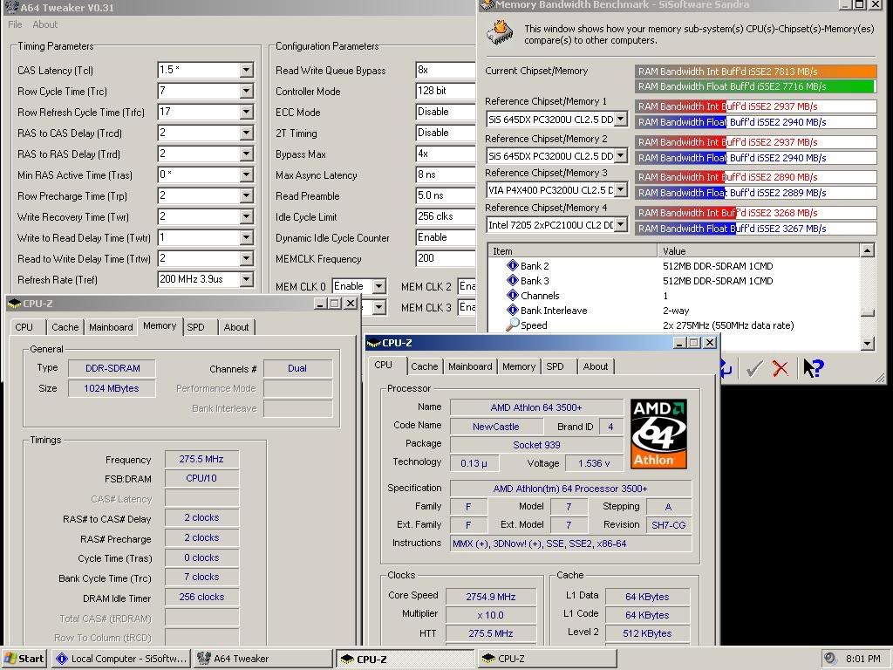Click the Bank 2 item icon
Image resolution: width=893 pixels, height=670 pixels.
pyautogui.click(x=512, y=265)
